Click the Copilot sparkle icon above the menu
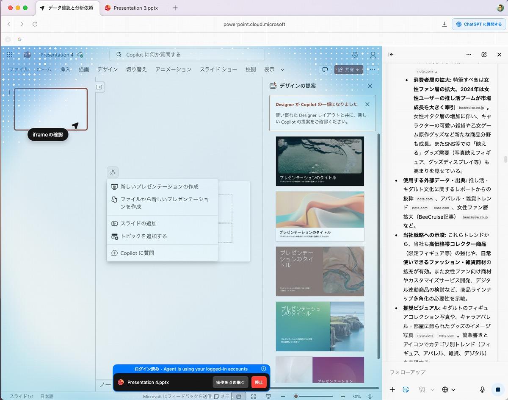Screen dimensions: 508x400 (x=113, y=172)
